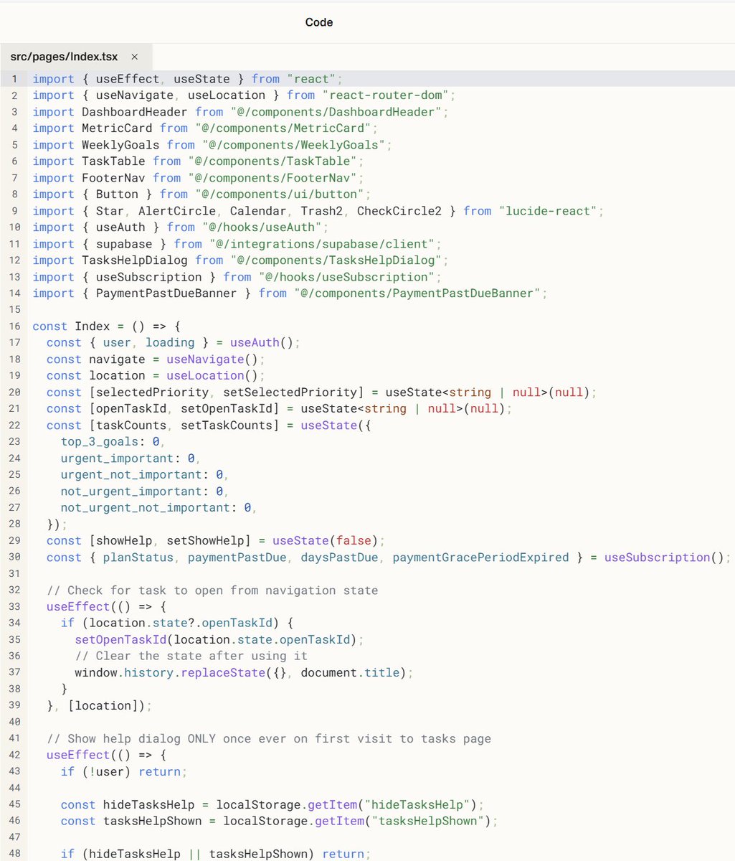The height and width of the screenshot is (861, 735).
Task: Click the not_urgent_not_important property
Action: pyautogui.click(x=146, y=508)
